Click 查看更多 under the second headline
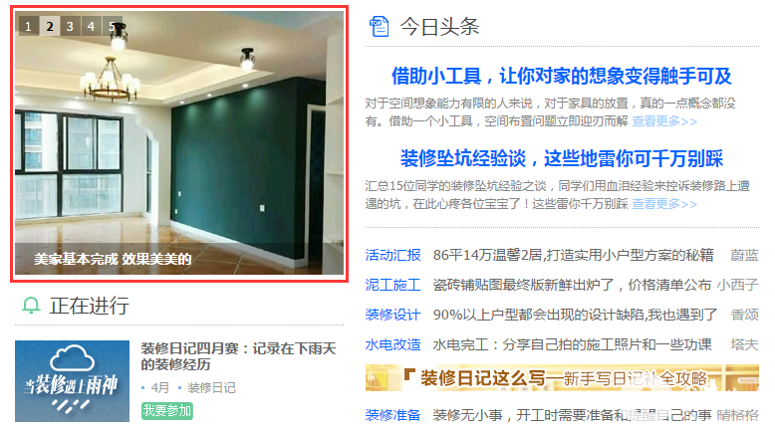This screenshot has width=775, height=433. [x=664, y=204]
